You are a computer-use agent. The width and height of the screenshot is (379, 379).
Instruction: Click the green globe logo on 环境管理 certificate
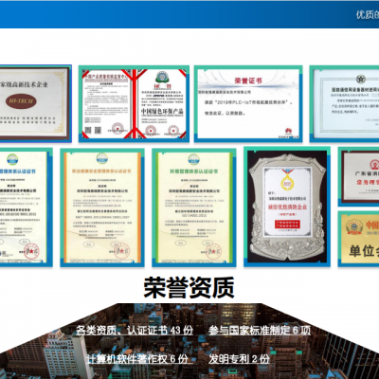tap(193, 159)
